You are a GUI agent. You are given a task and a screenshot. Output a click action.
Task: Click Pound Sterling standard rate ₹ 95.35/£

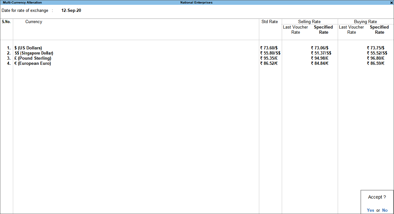269,58
